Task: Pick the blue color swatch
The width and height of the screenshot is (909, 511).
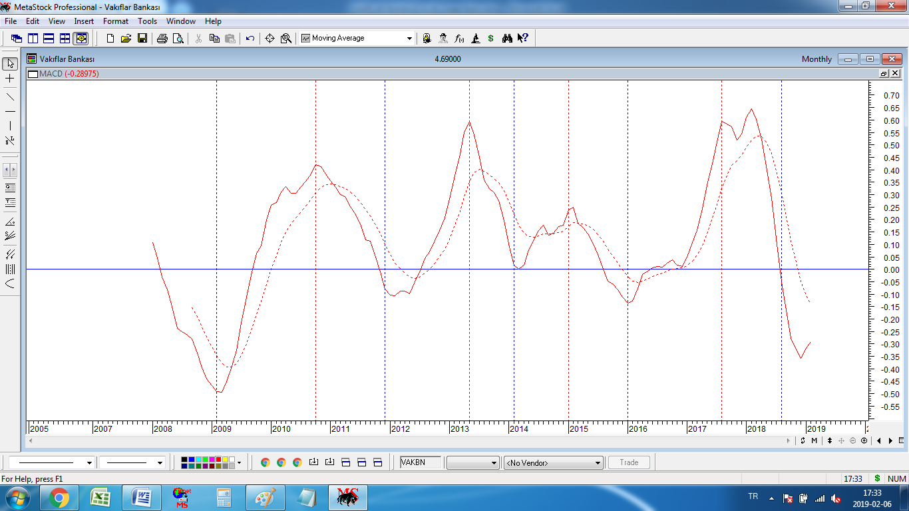Action: [191, 459]
